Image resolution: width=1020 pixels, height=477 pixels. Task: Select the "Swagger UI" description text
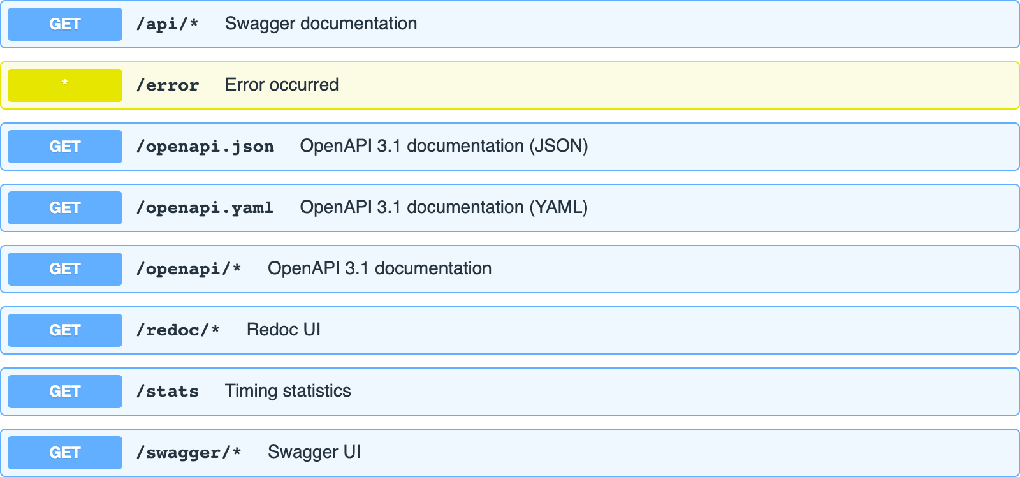click(314, 452)
